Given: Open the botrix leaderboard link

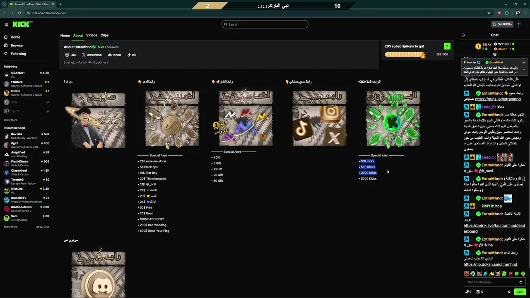Looking at the screenshot, I should point(494,228).
